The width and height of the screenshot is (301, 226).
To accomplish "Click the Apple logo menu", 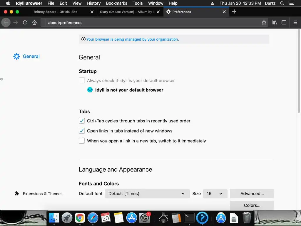I will click(x=8, y=3).
